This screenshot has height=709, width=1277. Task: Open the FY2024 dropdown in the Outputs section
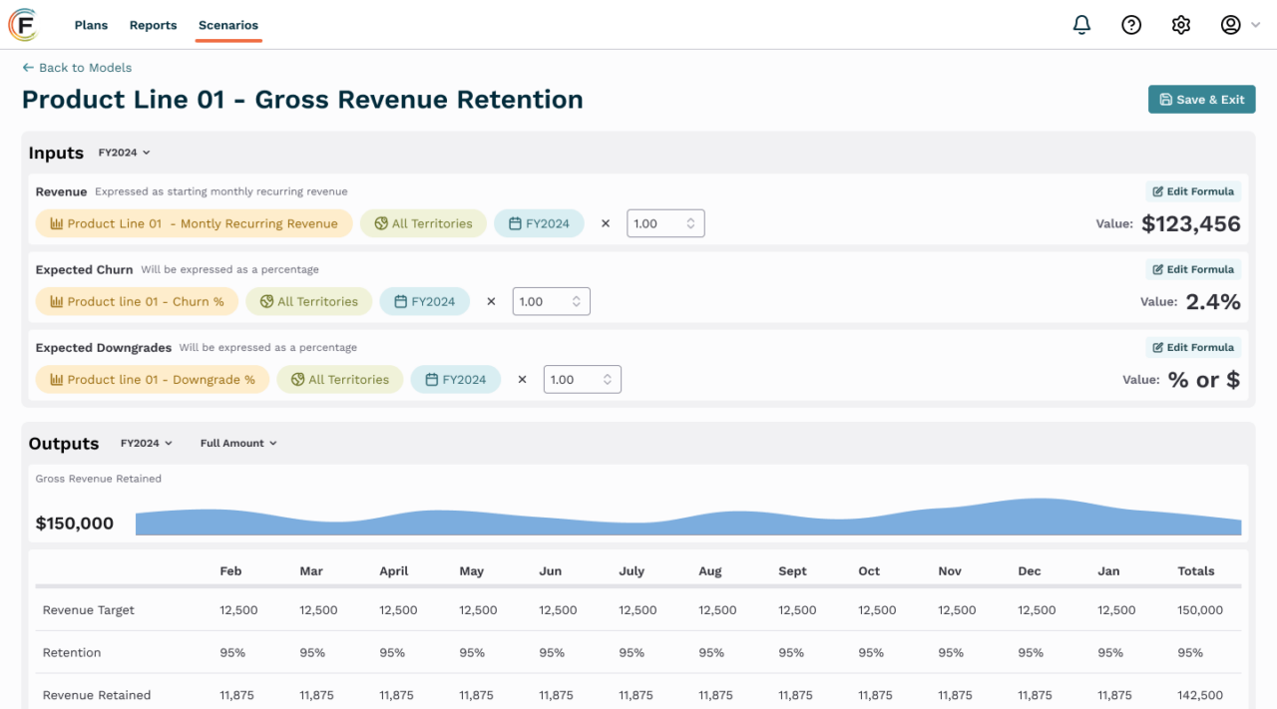[146, 443]
